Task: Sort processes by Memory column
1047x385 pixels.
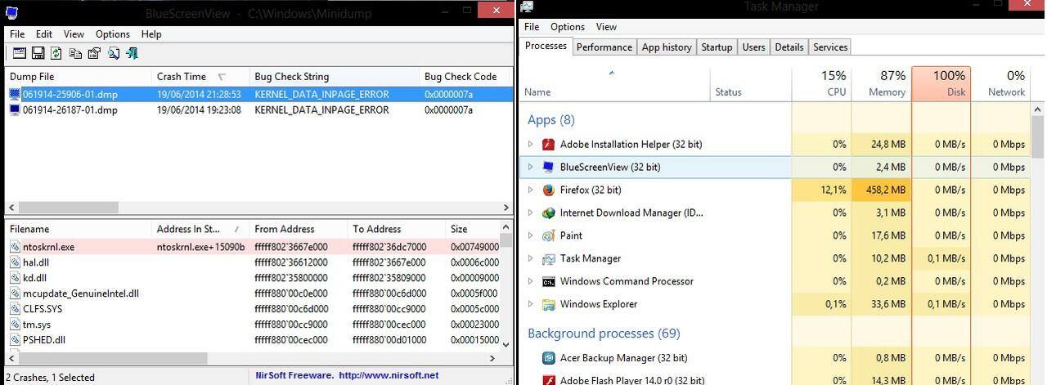Action: [x=881, y=84]
